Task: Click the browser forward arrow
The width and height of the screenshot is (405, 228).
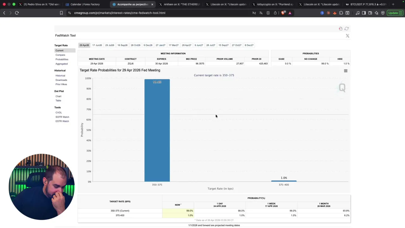Action: pos(10,13)
